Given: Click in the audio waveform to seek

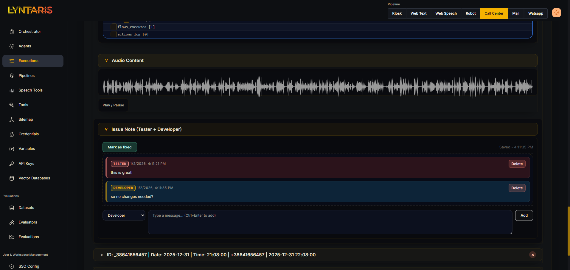Looking at the screenshot, I should (317, 86).
